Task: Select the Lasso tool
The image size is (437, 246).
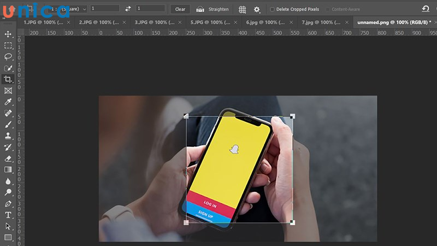Action: 8,57
